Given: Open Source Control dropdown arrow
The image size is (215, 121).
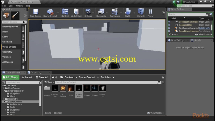Looking at the screenshot, I should pos(58,13).
